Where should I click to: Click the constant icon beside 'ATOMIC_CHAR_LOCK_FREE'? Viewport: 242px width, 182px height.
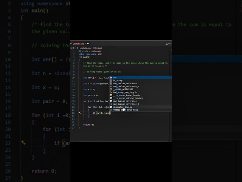point(111,110)
